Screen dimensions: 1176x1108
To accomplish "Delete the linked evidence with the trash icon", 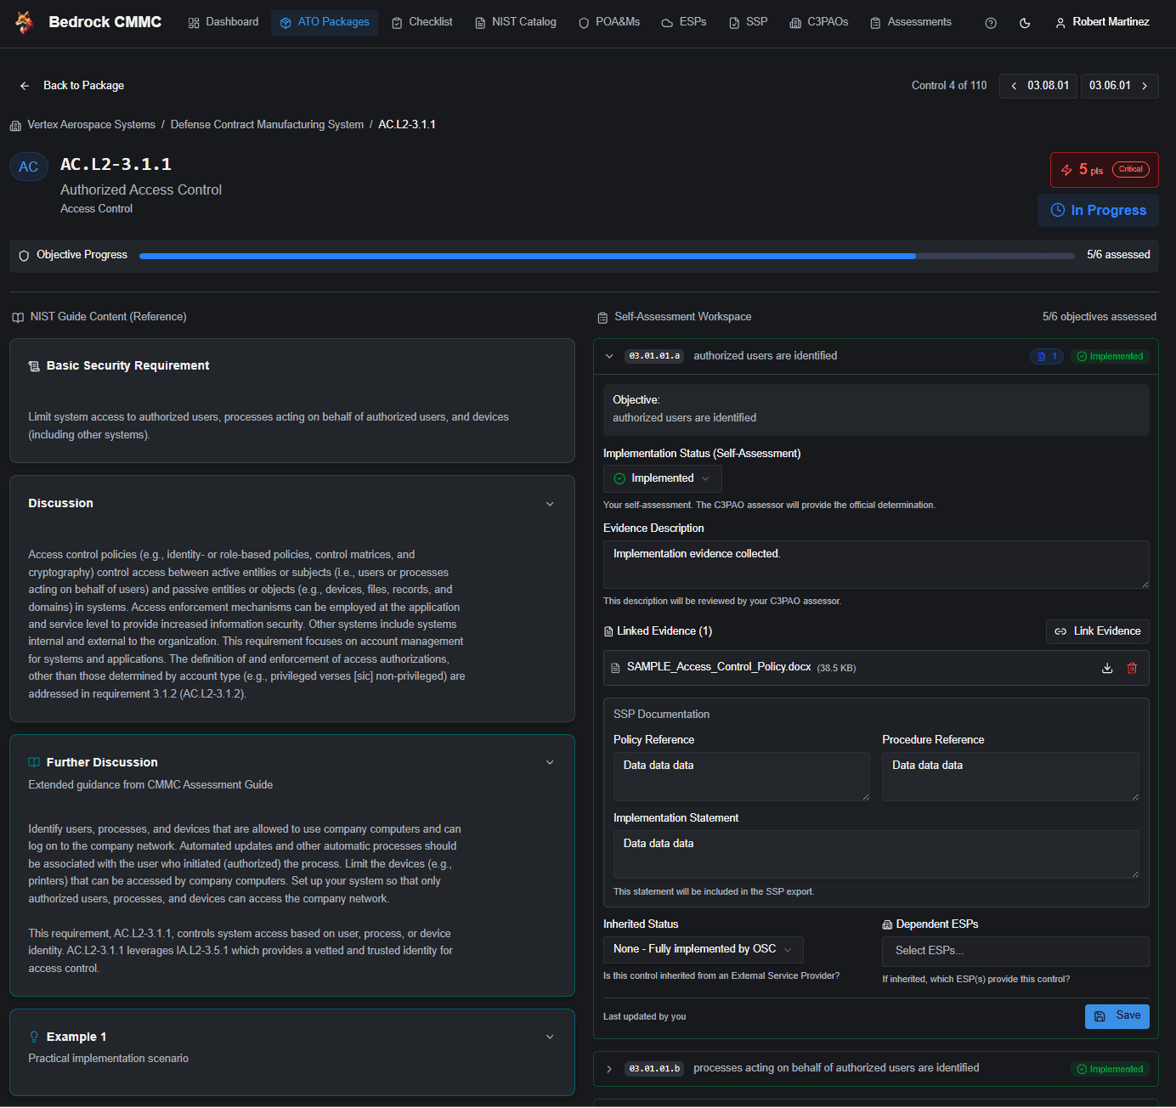I will coord(1132,668).
